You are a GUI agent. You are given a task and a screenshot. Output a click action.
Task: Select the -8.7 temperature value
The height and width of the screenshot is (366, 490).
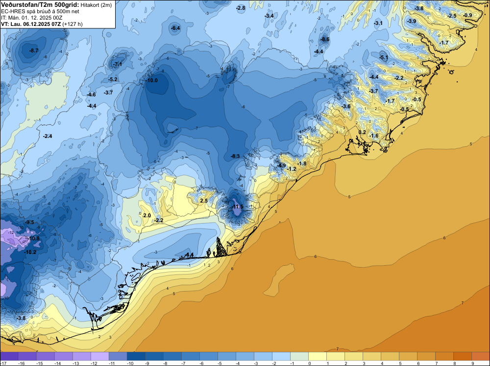tap(34, 50)
